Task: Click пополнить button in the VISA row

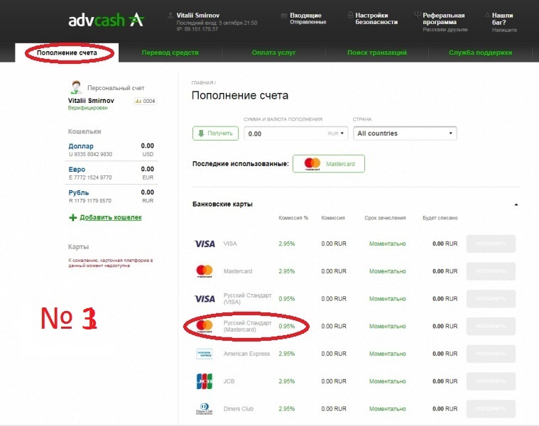Action: tap(491, 244)
